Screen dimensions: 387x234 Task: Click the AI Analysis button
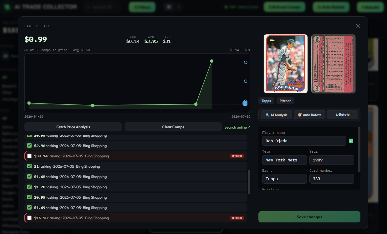point(276,115)
